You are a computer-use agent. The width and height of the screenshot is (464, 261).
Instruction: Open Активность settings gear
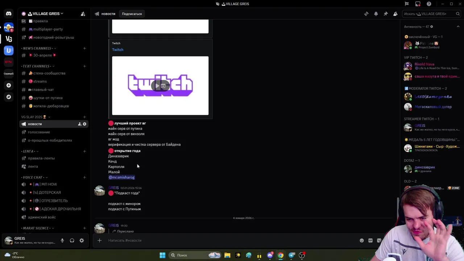click(431, 26)
